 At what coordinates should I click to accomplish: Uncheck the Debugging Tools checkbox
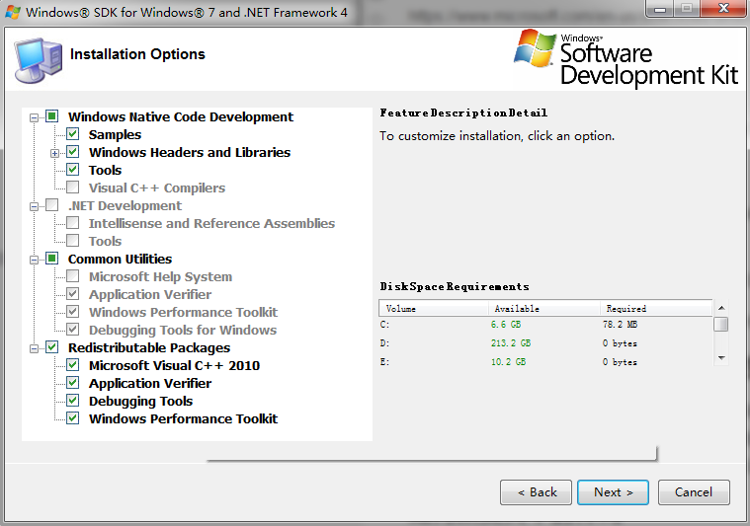73,401
